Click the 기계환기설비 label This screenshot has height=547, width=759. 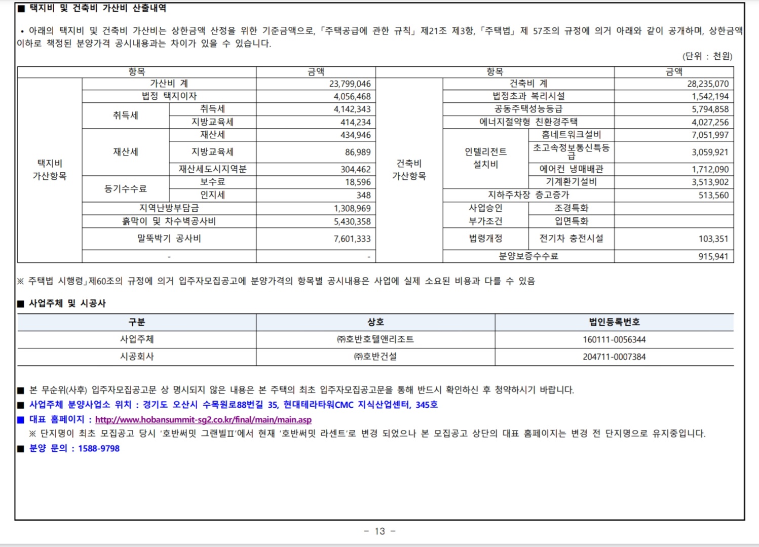pos(571,182)
